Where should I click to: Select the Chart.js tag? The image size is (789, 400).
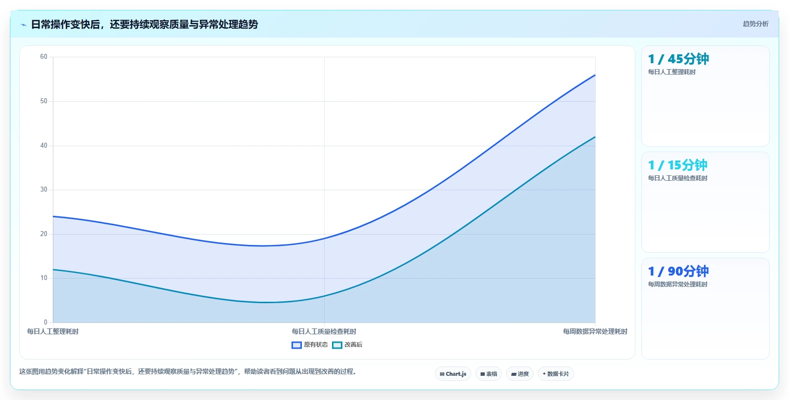453,374
